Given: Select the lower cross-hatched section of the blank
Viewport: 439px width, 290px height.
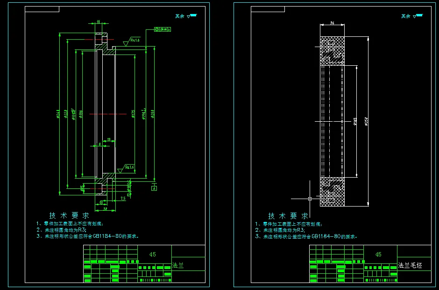Looking at the screenshot, I should click(x=332, y=192).
